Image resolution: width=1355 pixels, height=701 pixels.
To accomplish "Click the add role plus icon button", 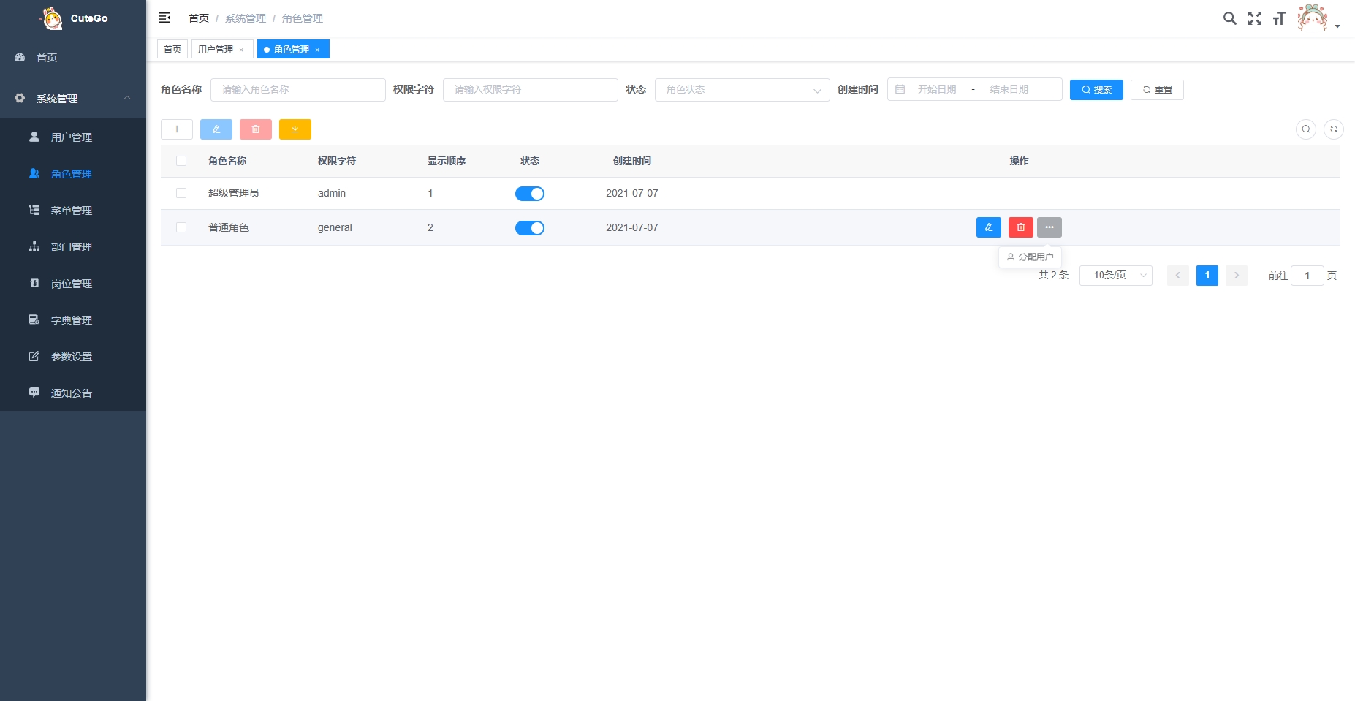I will [x=177, y=129].
